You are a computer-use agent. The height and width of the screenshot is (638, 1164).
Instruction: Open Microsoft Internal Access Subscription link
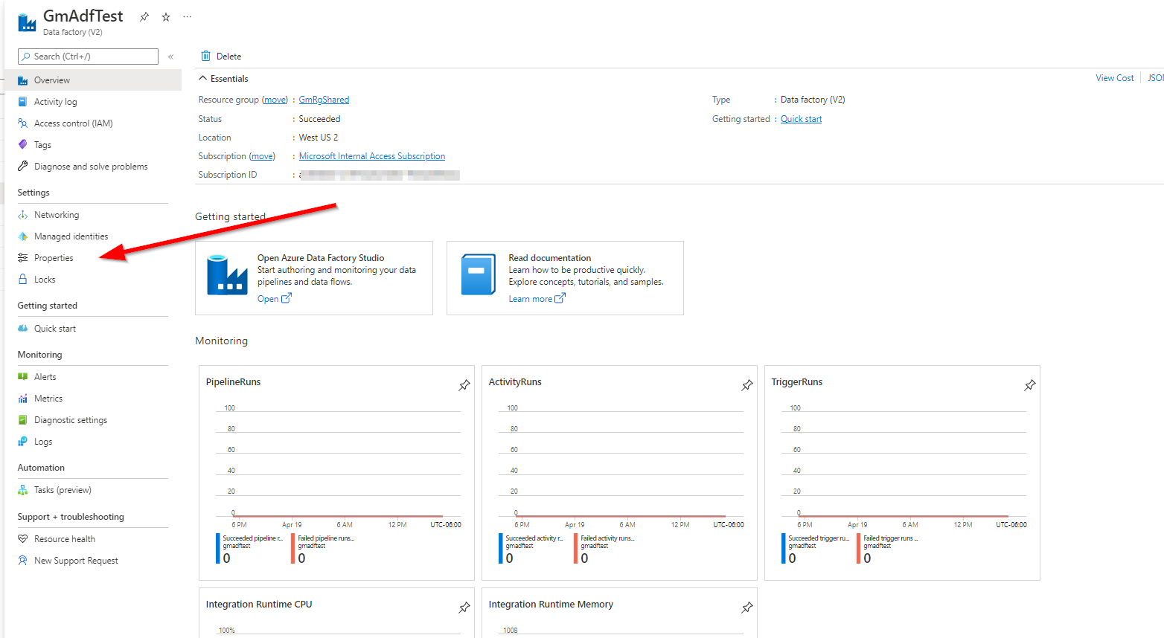[372, 156]
